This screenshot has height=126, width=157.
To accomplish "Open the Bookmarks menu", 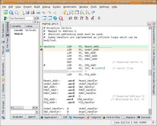I will [x=70, y=7].
